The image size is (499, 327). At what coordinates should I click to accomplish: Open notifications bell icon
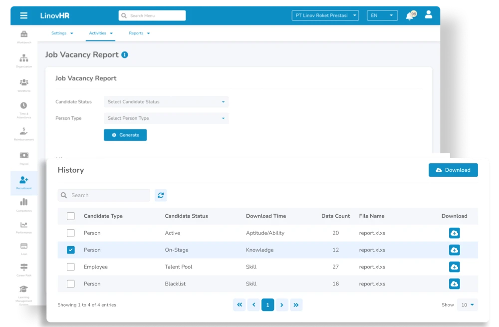pos(410,16)
